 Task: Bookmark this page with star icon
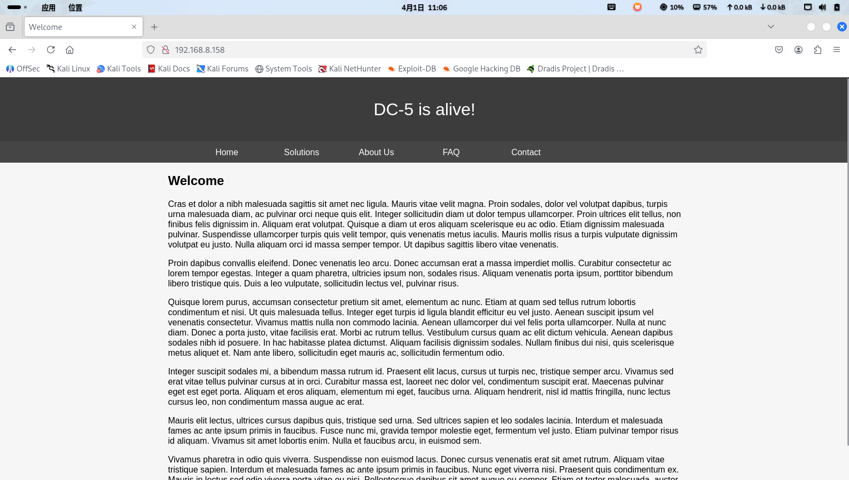pos(698,50)
